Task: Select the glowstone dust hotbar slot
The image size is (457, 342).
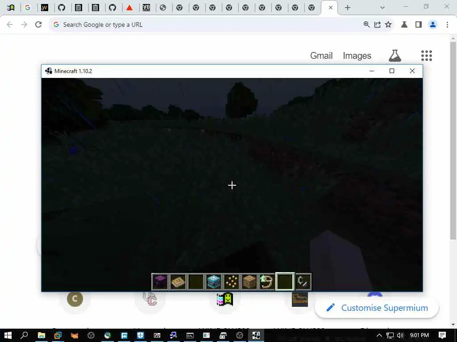Action: pos(232,281)
